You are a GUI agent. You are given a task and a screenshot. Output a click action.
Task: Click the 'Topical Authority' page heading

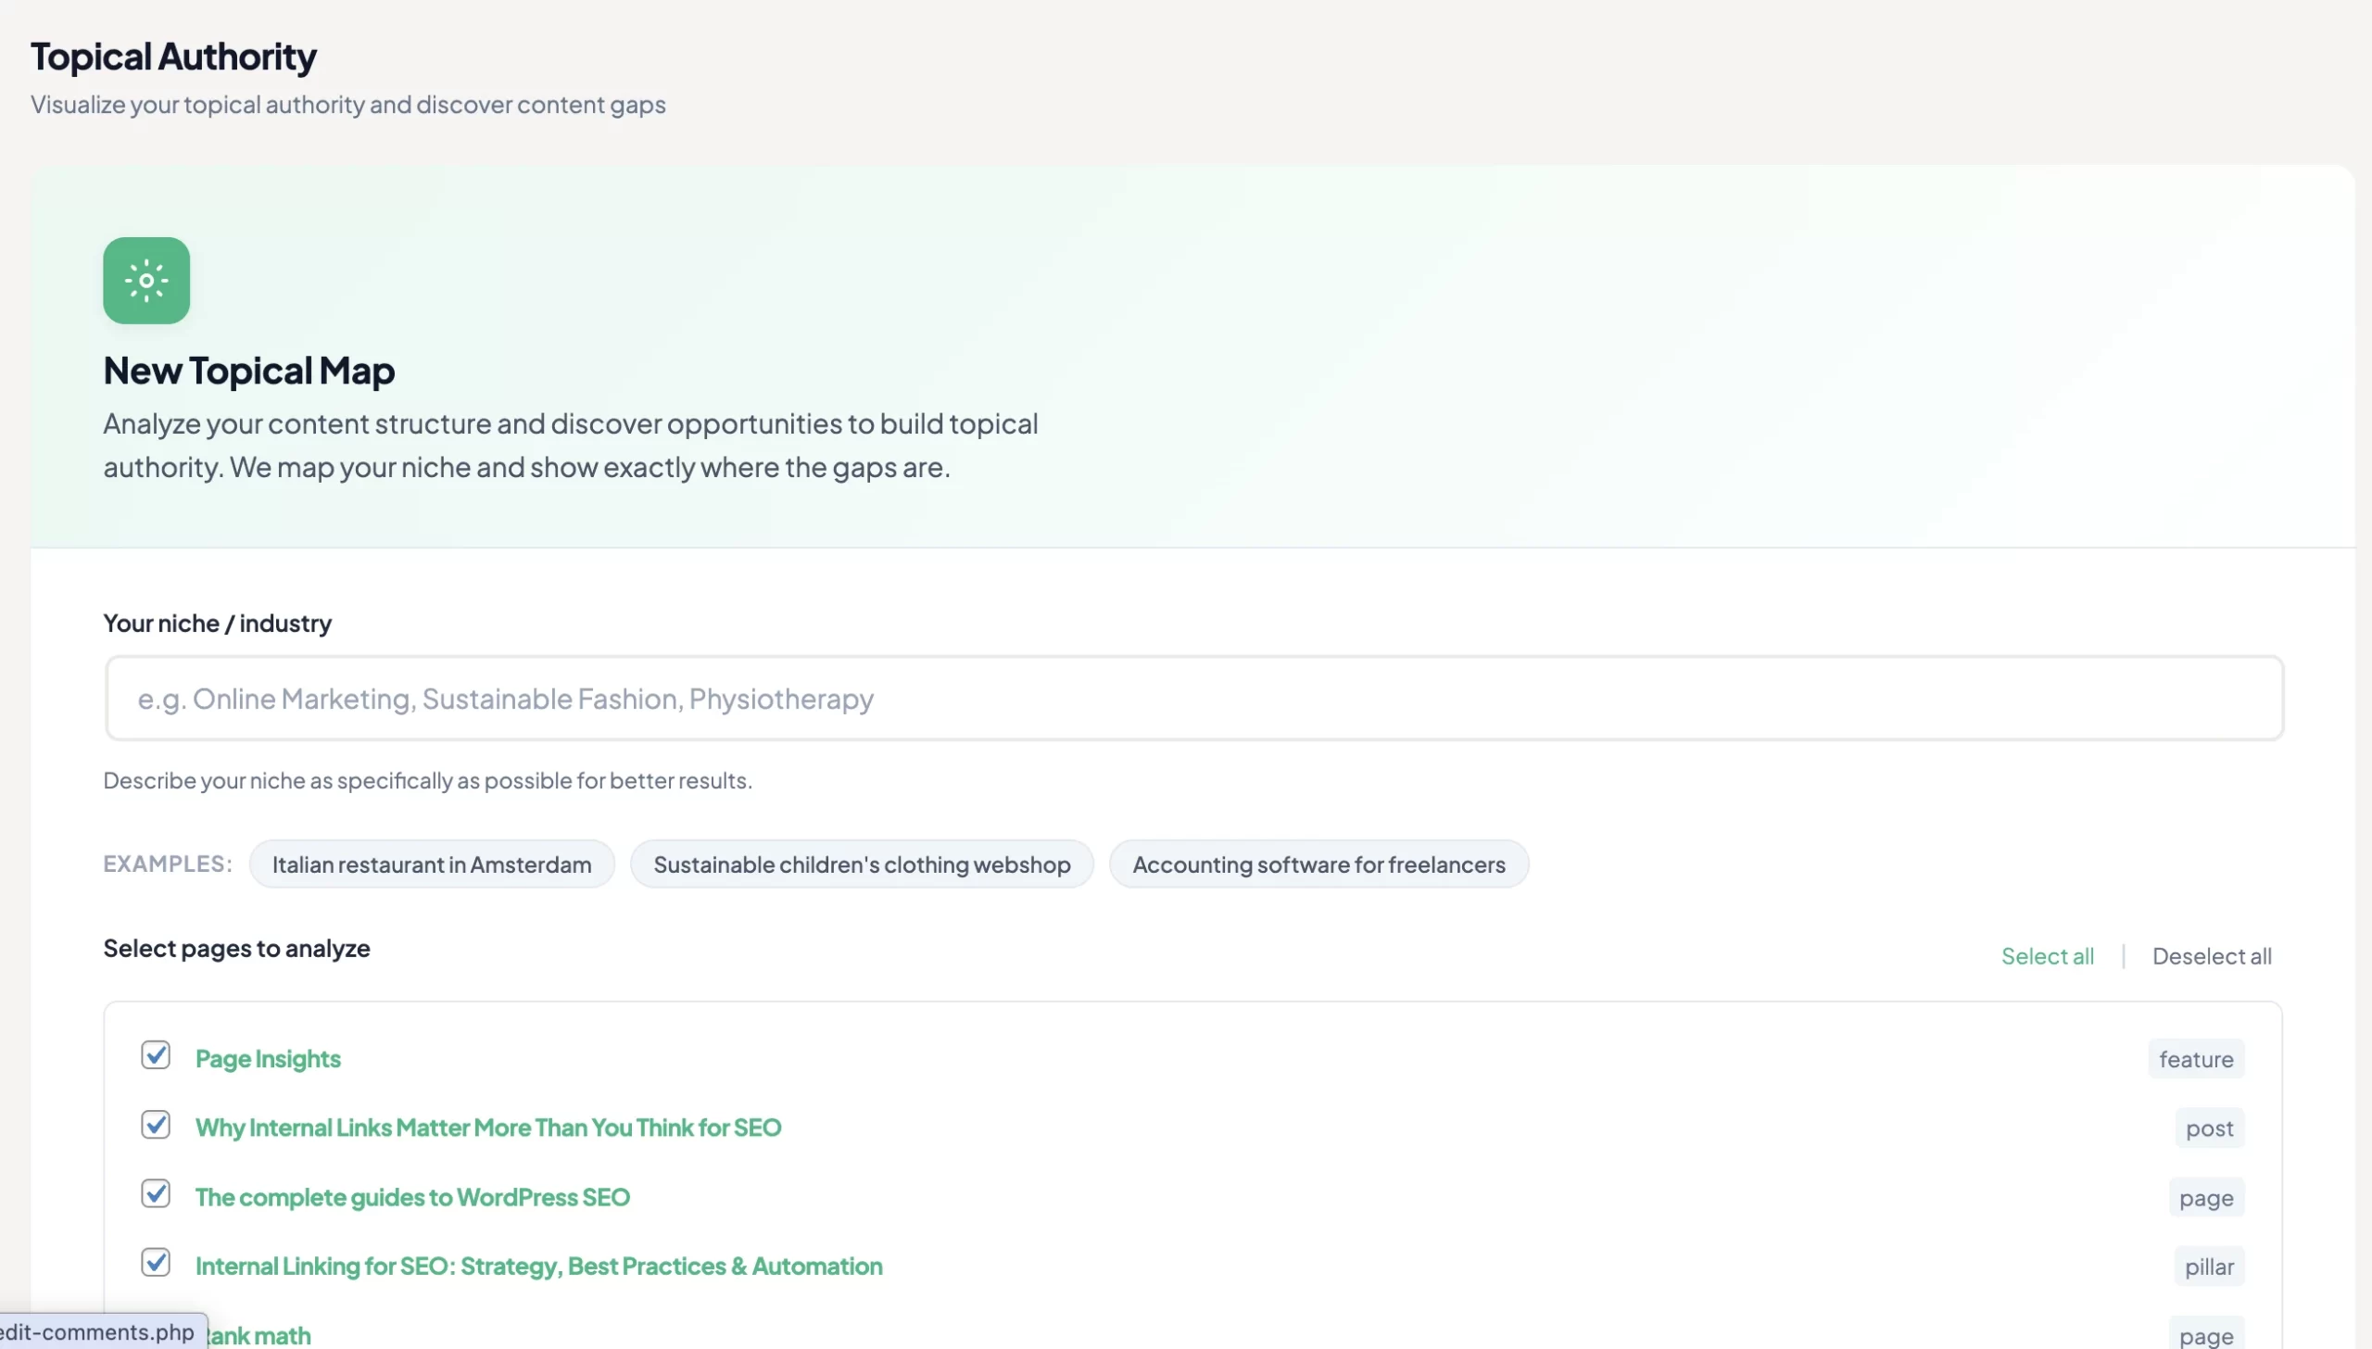click(x=173, y=57)
